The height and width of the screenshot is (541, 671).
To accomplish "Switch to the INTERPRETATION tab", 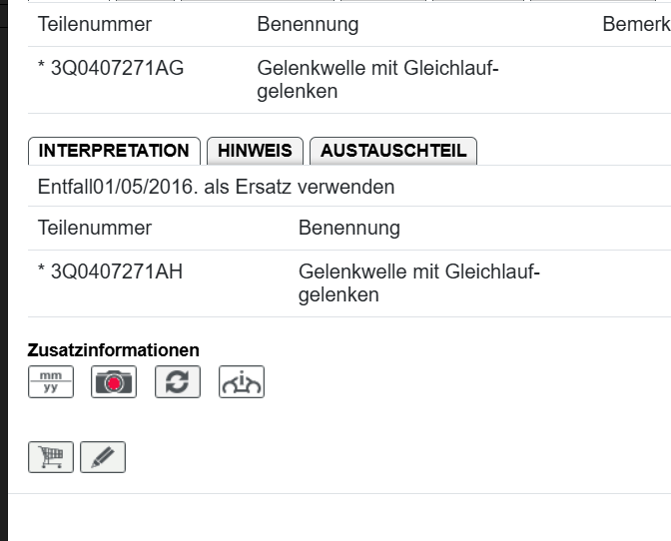I will tap(114, 151).
